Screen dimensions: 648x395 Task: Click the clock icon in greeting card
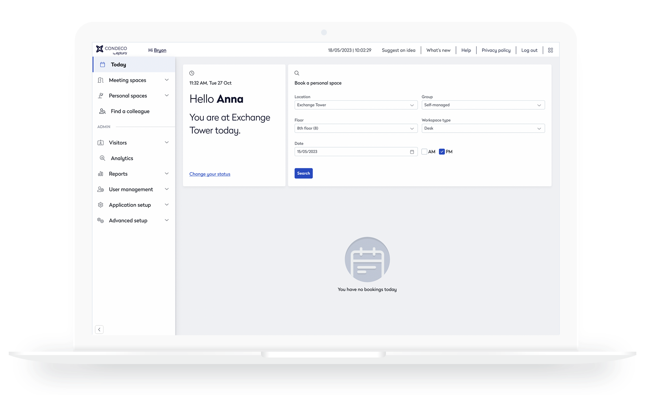point(192,73)
